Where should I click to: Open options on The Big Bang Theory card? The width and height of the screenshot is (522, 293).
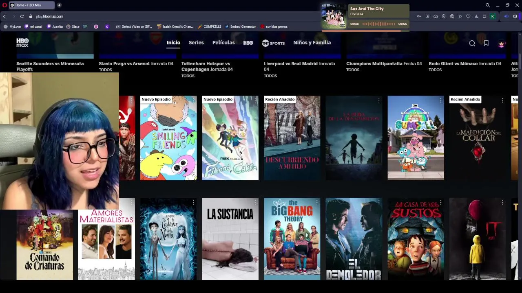[x=317, y=202]
